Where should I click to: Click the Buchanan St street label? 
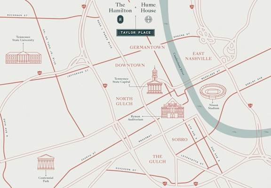pyautogui.click(x=17, y=15)
